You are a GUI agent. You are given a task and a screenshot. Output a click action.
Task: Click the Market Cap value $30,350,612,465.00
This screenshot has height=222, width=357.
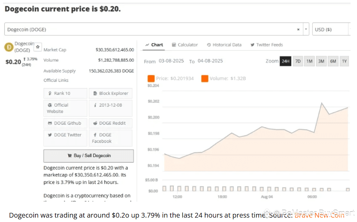tap(115, 50)
